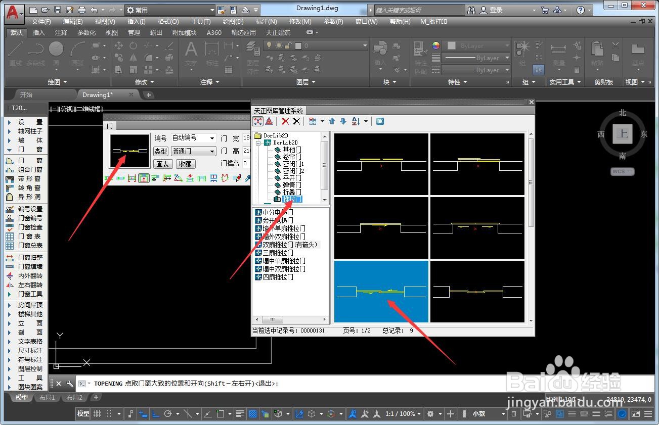Open the door type 普通门 dropdown
Viewport: 659px width, 425px height.
194,151
